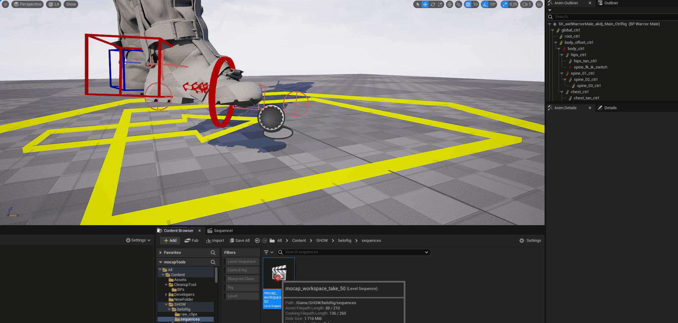Collapse the hips_ctrl node in Anim Outliner
Viewport: 678px width, 323px height.
562,55
